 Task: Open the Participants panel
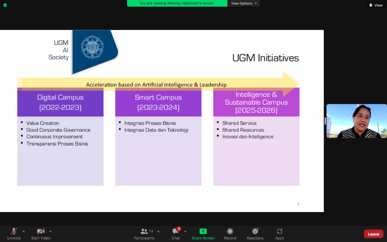(x=144, y=234)
